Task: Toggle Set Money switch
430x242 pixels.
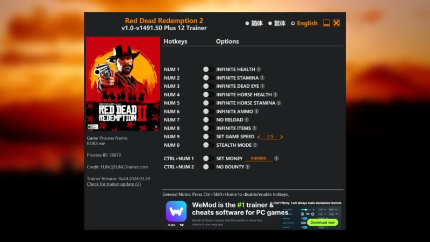Action: [x=208, y=158]
